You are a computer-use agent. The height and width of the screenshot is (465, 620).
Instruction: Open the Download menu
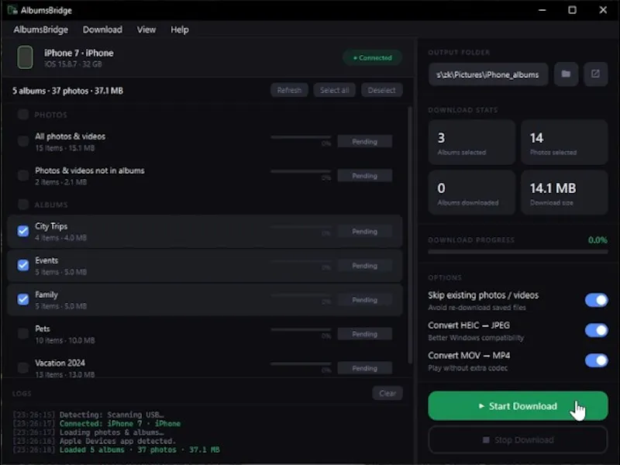tap(102, 29)
